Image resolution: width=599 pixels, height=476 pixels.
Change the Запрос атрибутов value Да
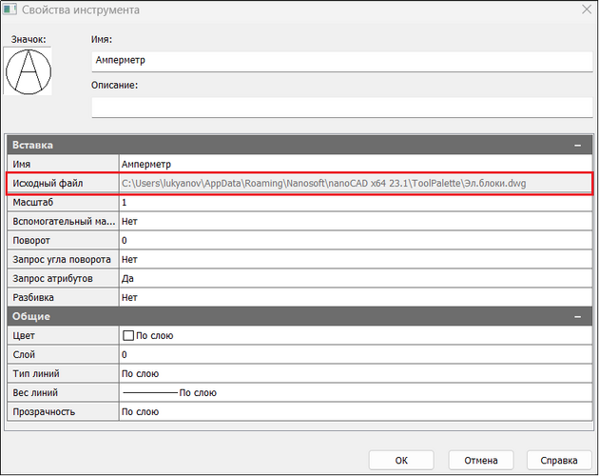356,279
